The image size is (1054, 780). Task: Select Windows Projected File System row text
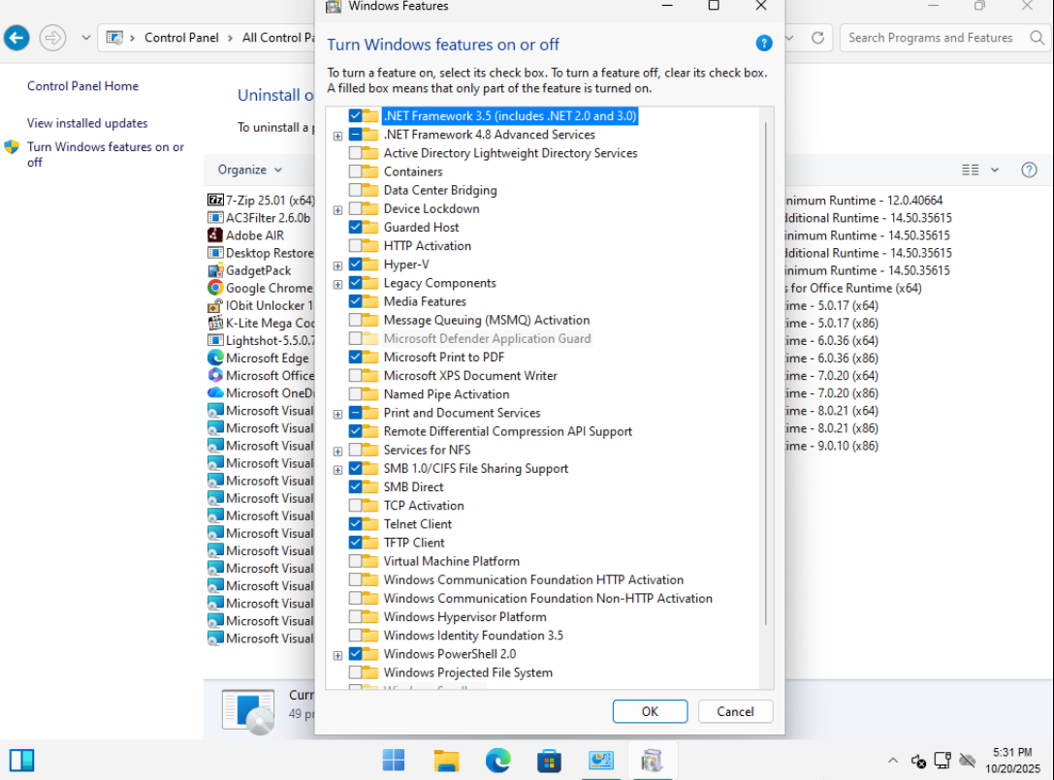(467, 672)
